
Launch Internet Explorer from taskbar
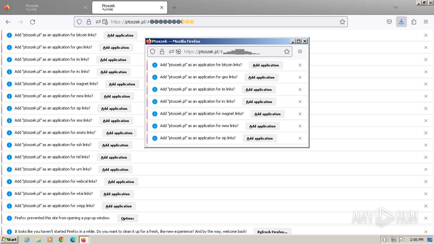tap(27, 240)
